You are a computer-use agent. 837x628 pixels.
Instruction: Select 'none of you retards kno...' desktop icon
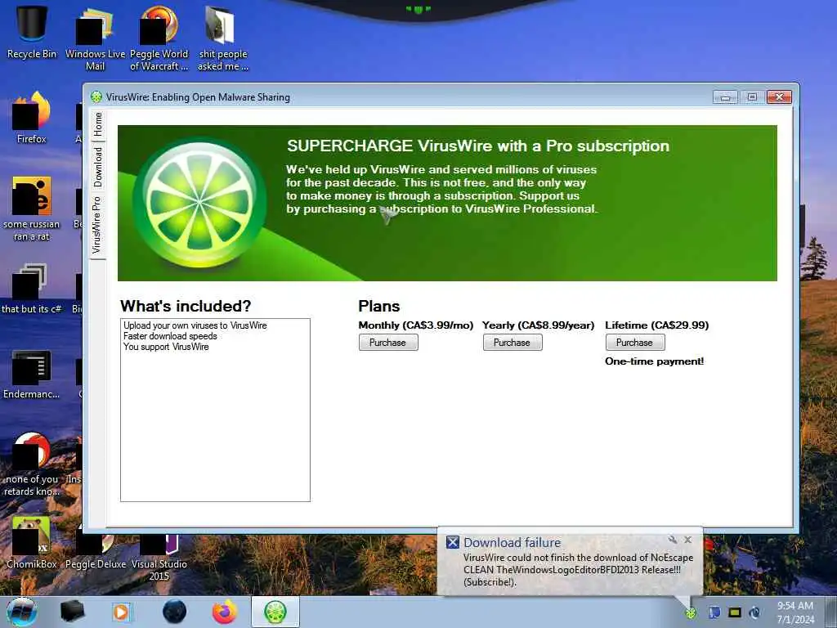pyautogui.click(x=32, y=464)
